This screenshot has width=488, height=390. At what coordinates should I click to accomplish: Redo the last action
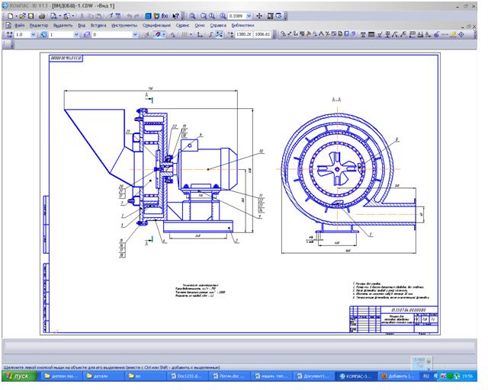click(137, 16)
